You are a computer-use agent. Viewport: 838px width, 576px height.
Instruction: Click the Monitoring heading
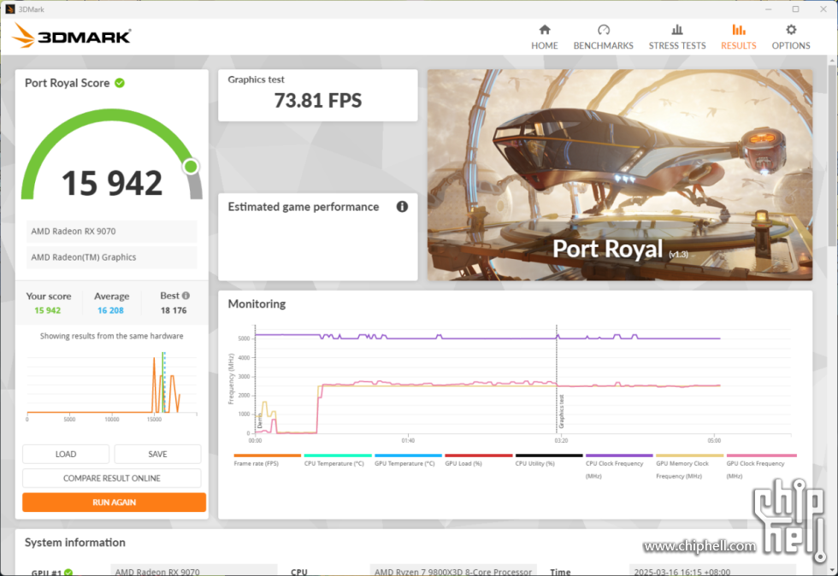pyautogui.click(x=257, y=304)
